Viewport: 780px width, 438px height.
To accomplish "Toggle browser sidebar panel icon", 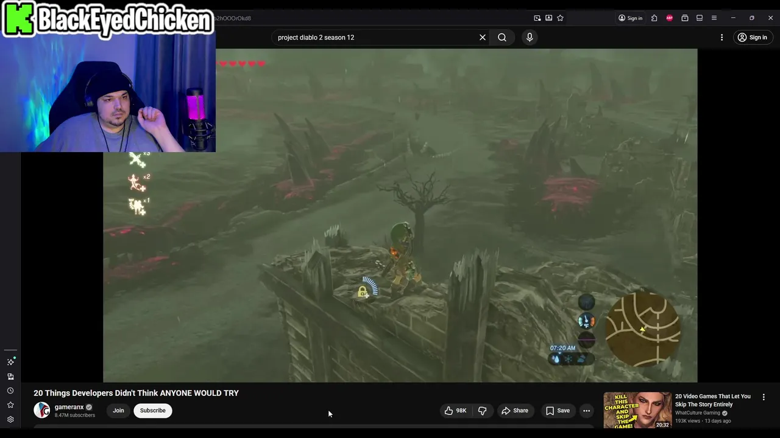I will (700, 18).
